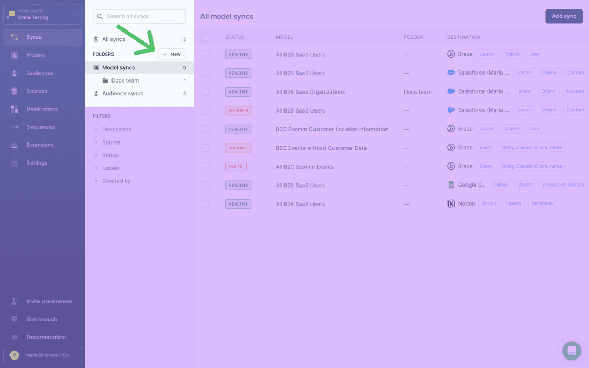Select all syncs via header checkbox

tap(206, 37)
